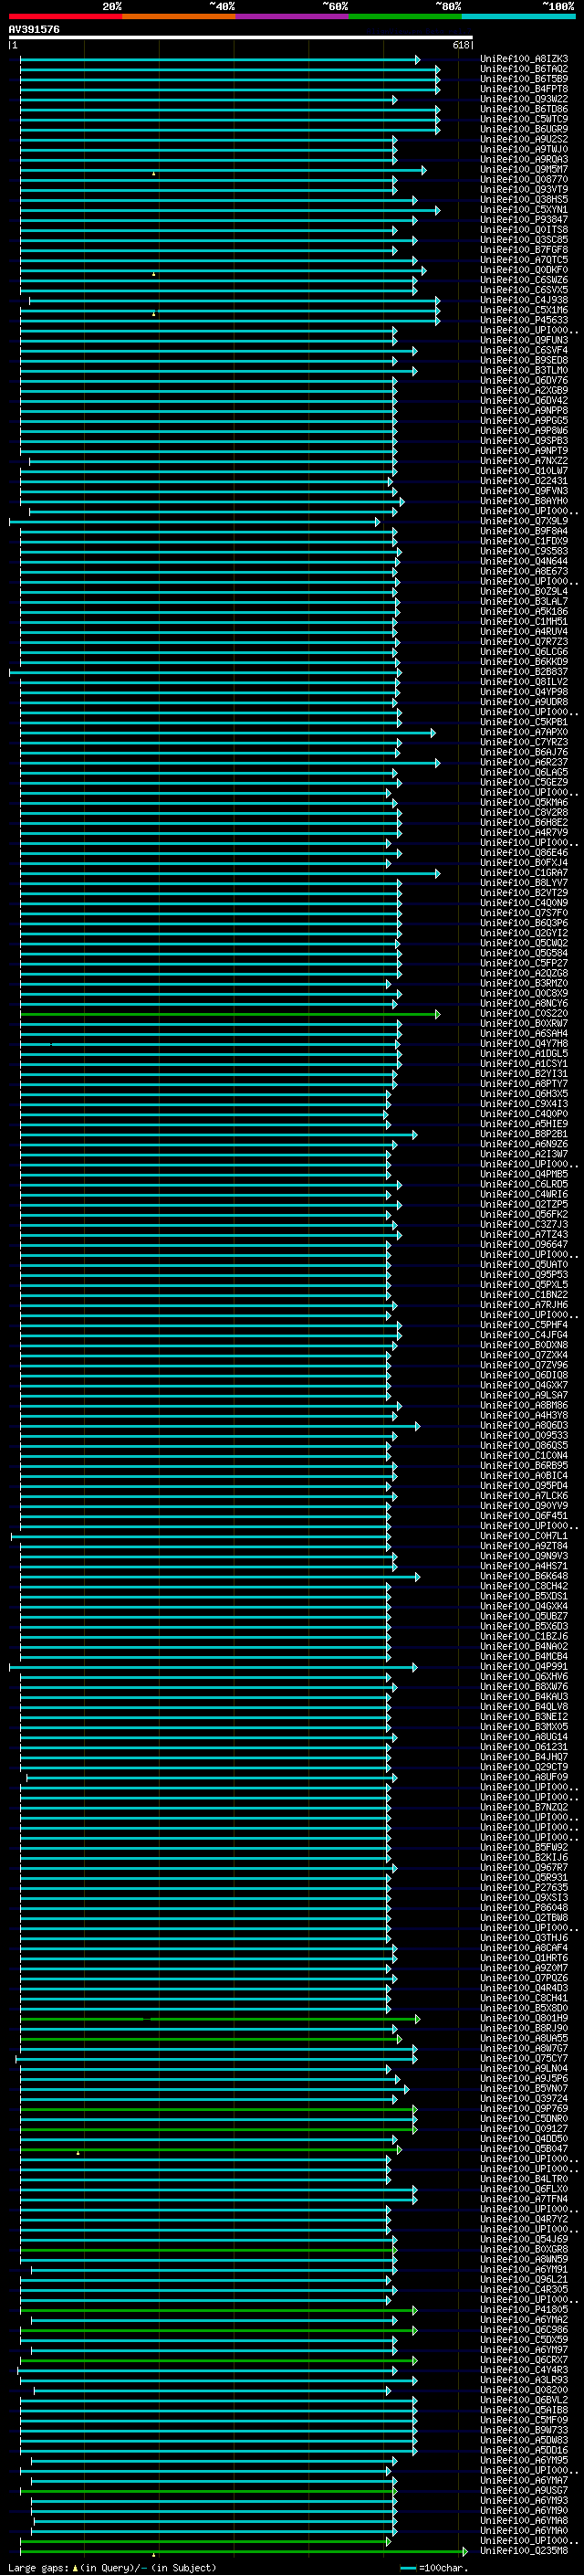Select hit UniRef100_Q9M5M7
This screenshot has height=2575, width=584.
(523, 170)
